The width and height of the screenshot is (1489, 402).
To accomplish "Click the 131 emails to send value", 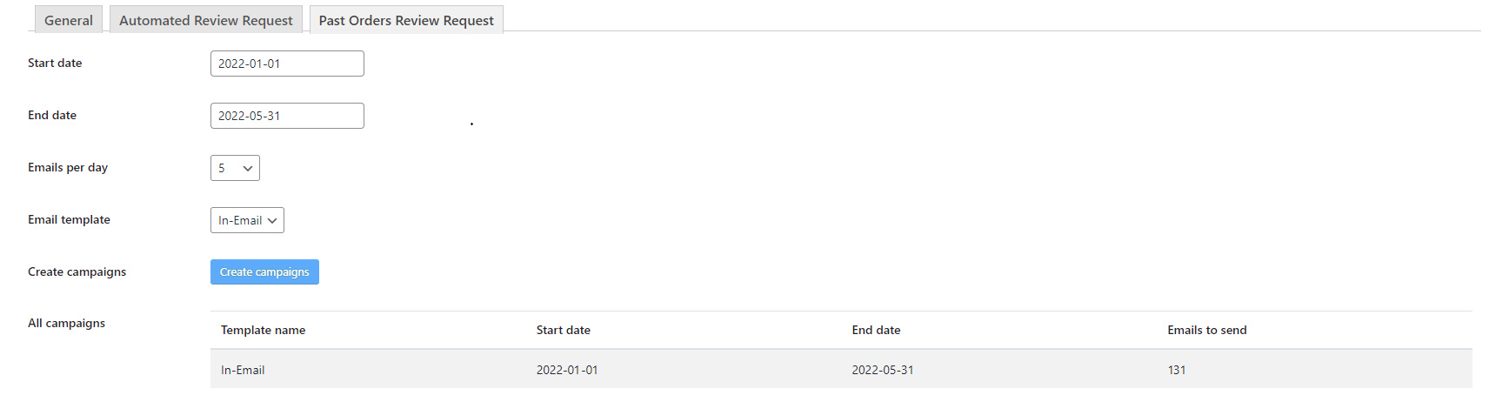I will tap(1176, 370).
